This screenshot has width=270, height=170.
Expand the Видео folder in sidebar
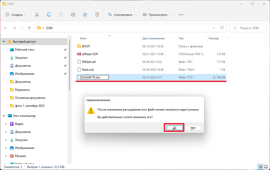(6, 124)
